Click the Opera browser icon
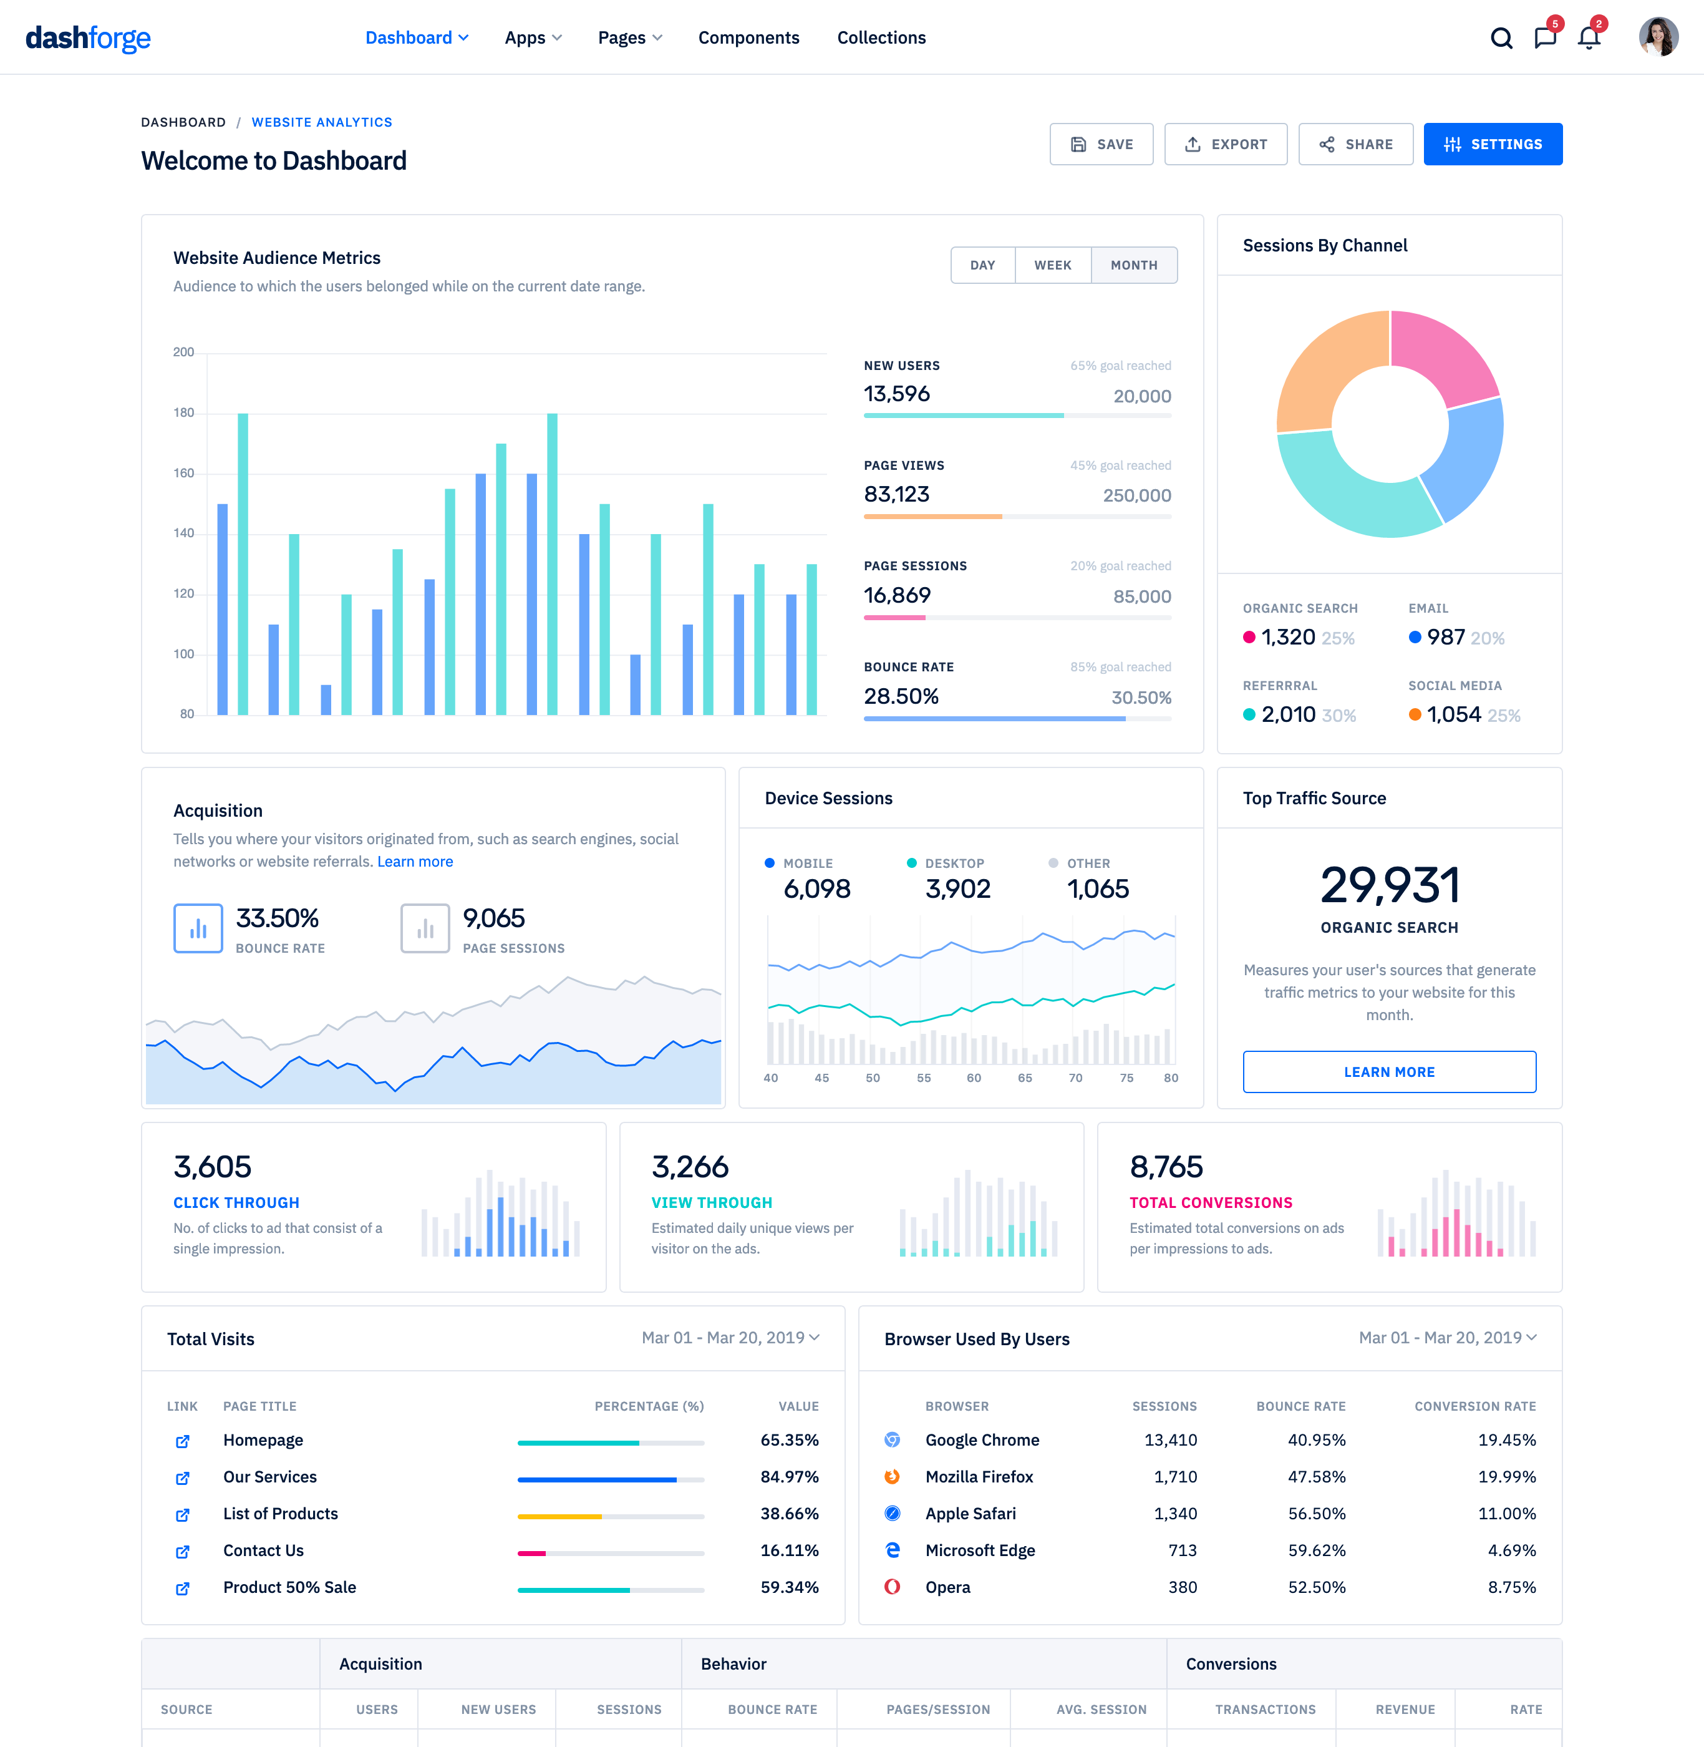This screenshot has height=1747, width=1704. coord(893,1587)
